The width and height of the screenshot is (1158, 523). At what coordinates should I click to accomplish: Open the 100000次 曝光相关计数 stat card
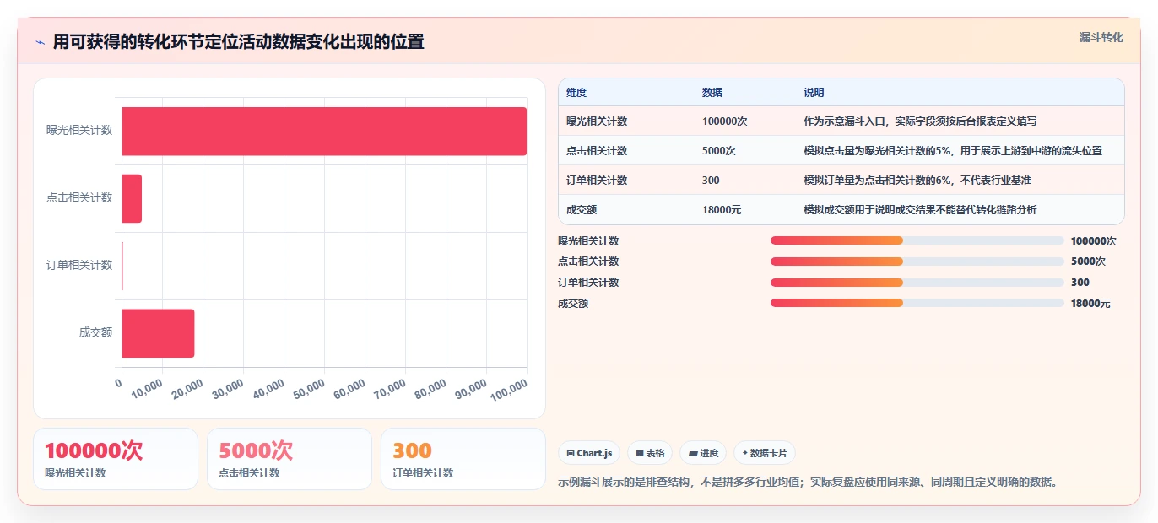[x=116, y=459]
